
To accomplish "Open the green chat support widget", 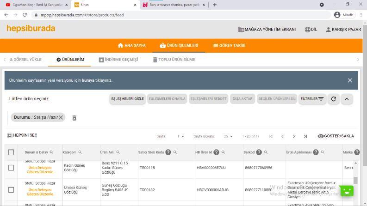I will (347, 191).
